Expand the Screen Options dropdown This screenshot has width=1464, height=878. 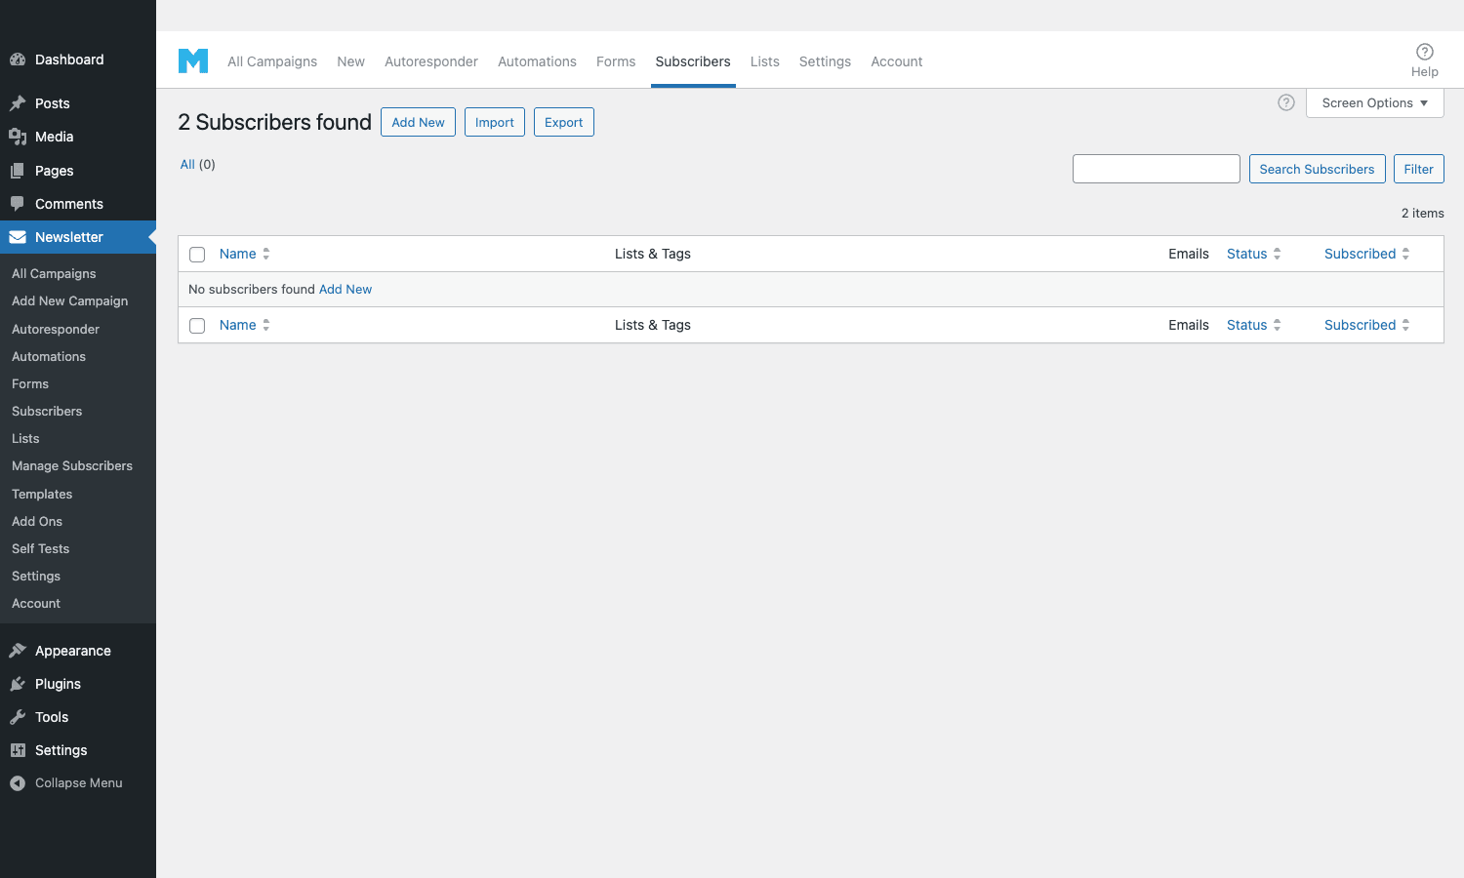click(1375, 102)
